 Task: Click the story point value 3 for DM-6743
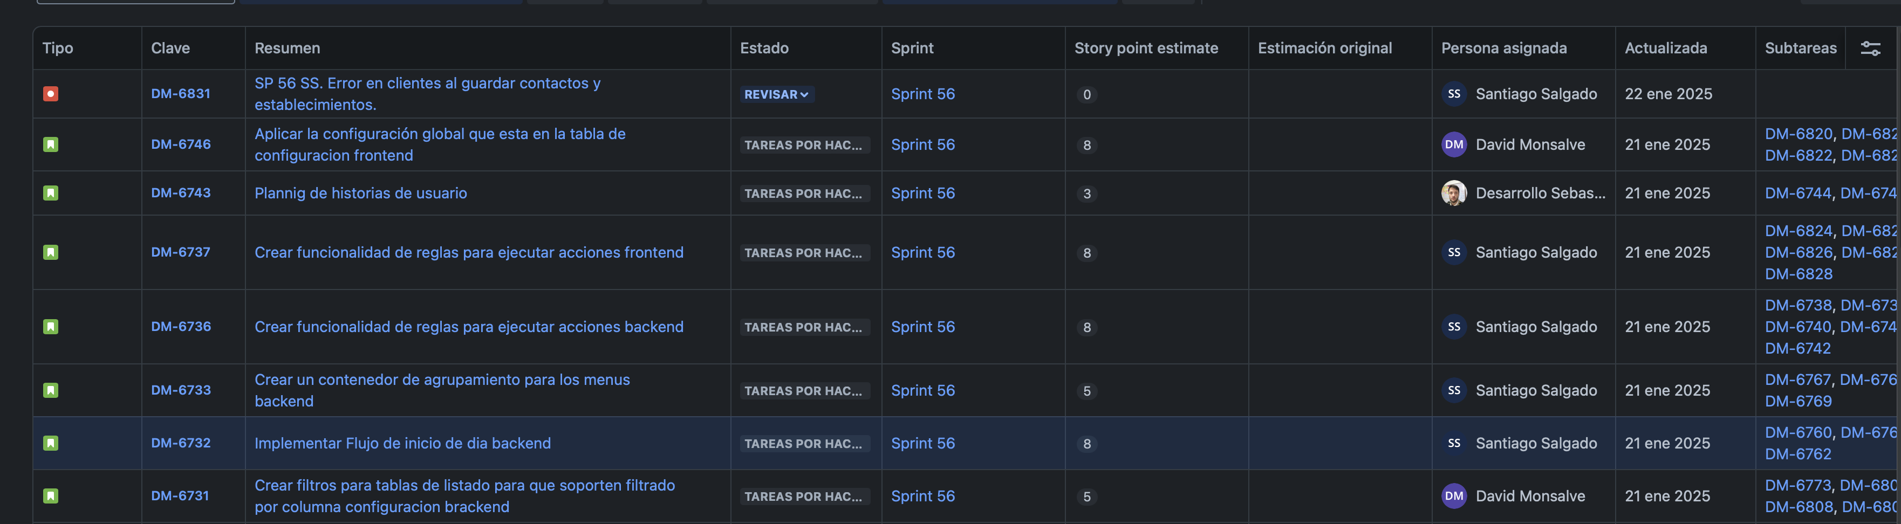tap(1086, 194)
